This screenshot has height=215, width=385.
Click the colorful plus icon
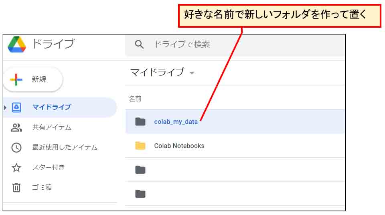pyautogui.click(x=16, y=79)
